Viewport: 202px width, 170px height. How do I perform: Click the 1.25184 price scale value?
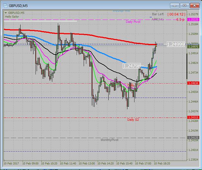tap(193, 24)
